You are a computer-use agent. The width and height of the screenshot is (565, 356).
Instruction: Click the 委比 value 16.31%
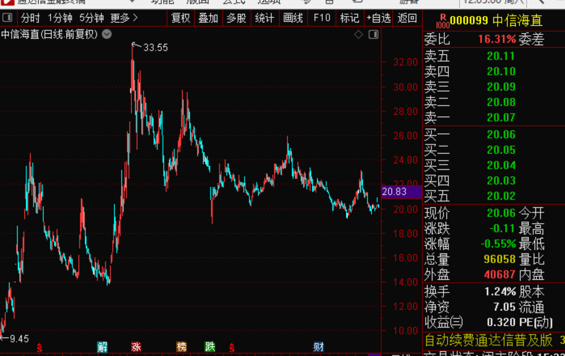(x=497, y=39)
